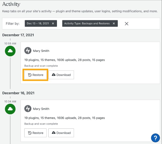162x144 pixels.
Task: Restore the December 17 backup
Action: click(x=35, y=75)
